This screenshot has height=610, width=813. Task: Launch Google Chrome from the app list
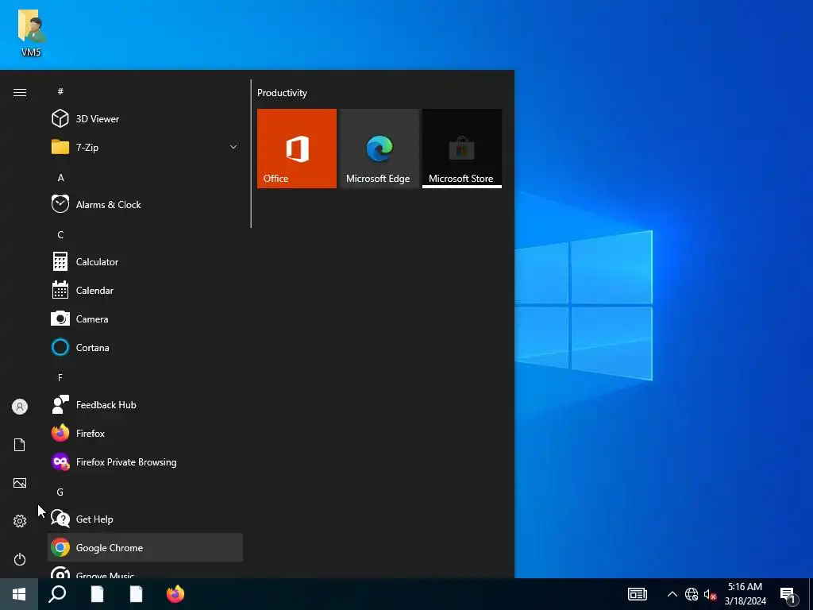click(145, 548)
